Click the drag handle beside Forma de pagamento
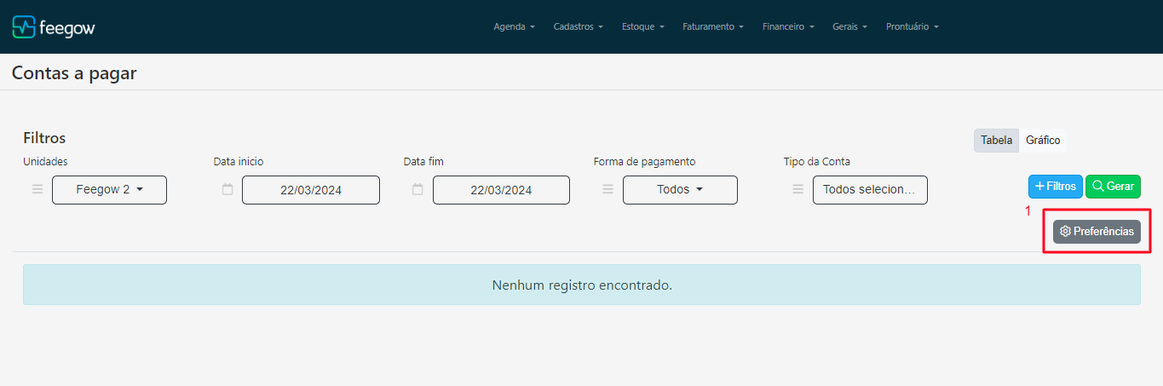The height and width of the screenshot is (386, 1163). point(608,189)
